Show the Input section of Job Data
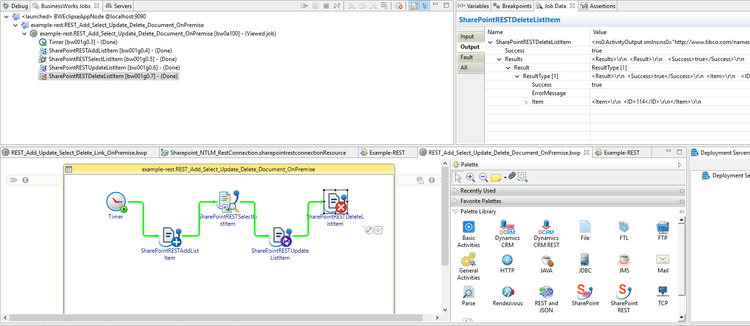The height and width of the screenshot is (326, 750). tap(471, 36)
